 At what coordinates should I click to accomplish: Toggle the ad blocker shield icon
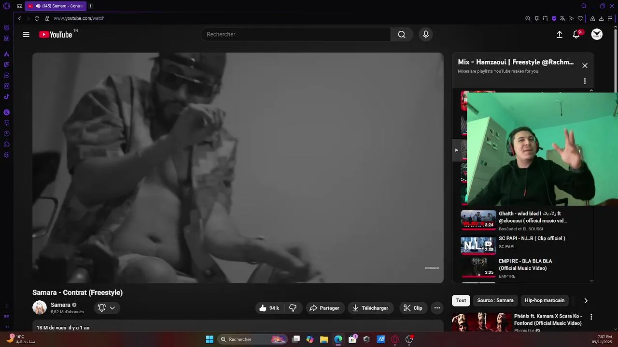554,18
